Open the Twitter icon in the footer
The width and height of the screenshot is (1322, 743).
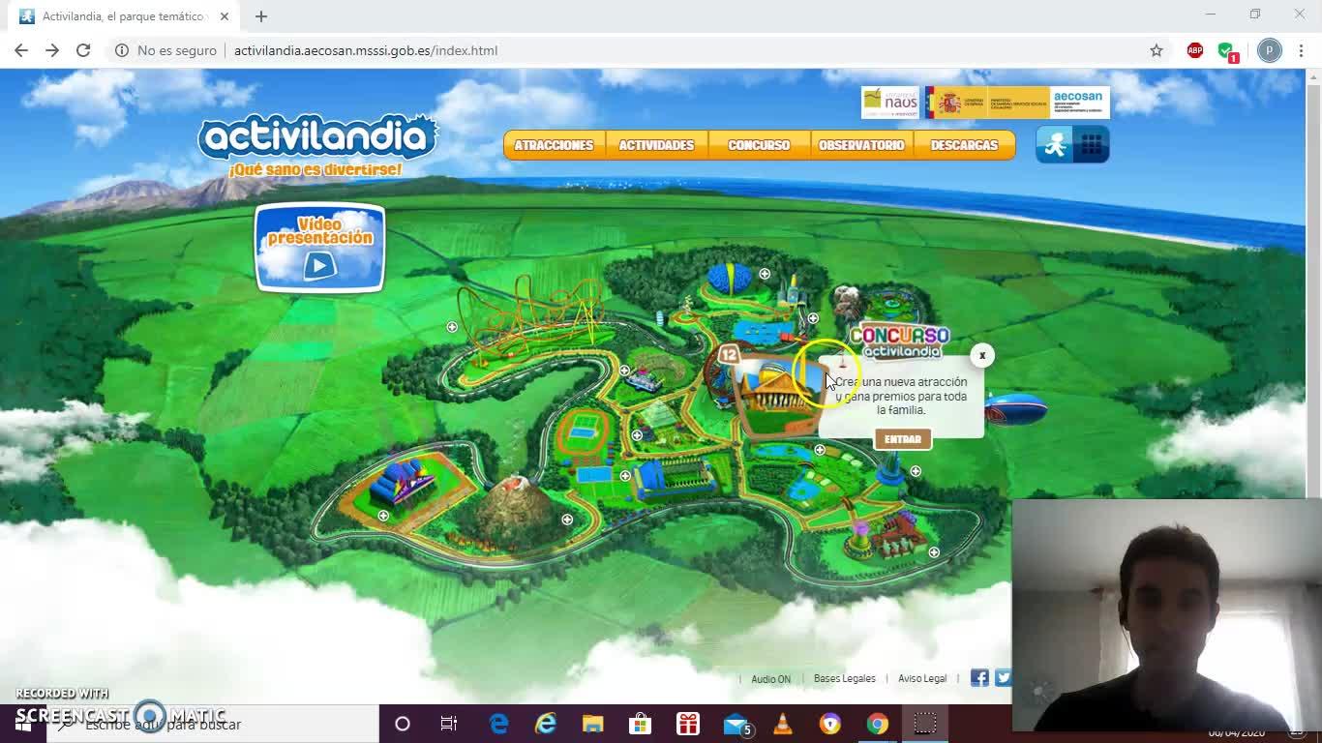[x=1003, y=678]
